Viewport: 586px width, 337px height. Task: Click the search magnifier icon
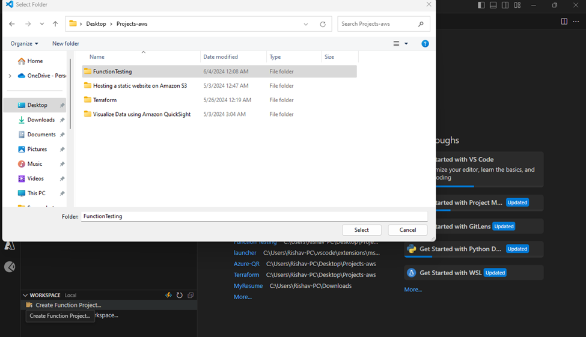tap(421, 24)
